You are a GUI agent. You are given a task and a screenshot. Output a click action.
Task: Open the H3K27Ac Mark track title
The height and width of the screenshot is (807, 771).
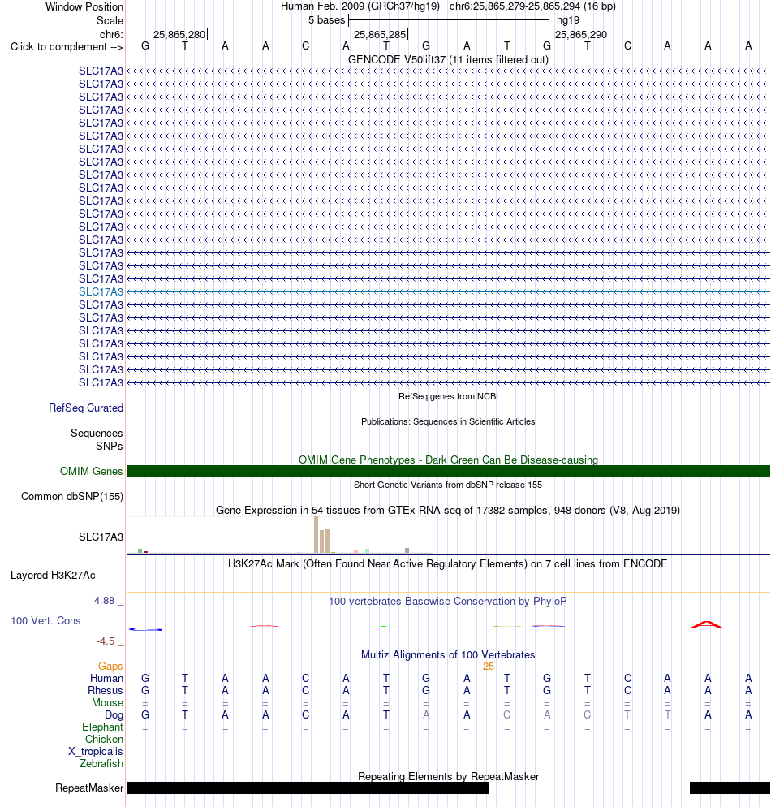(x=448, y=563)
